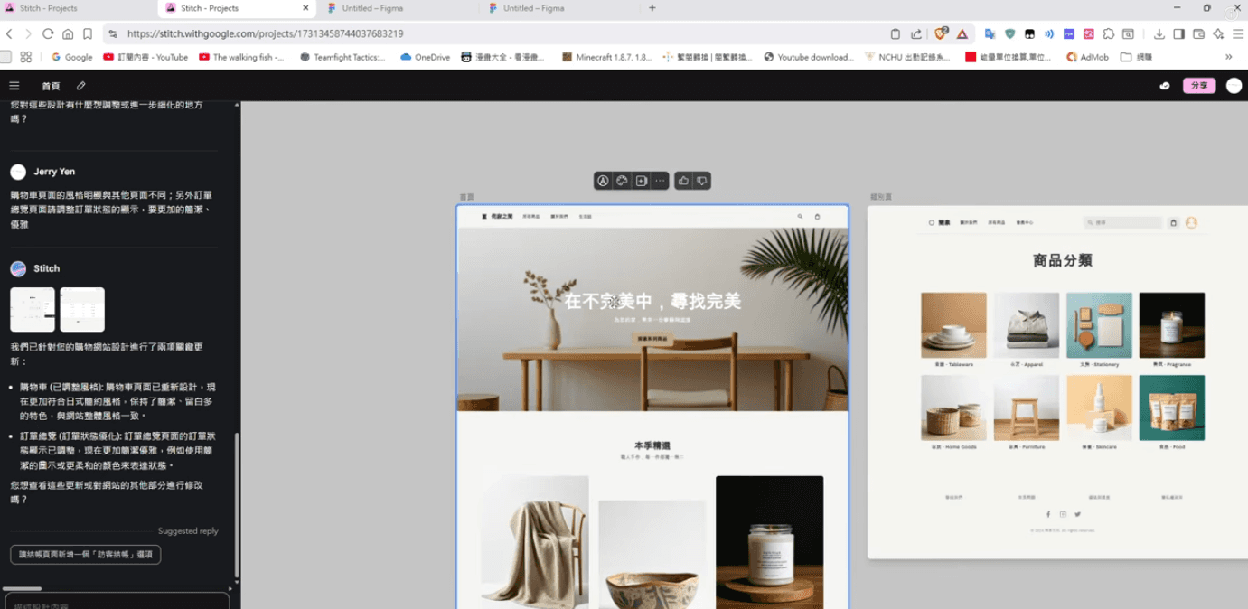
Task: Select the 首頁 frame label on canvas
Action: point(466,197)
